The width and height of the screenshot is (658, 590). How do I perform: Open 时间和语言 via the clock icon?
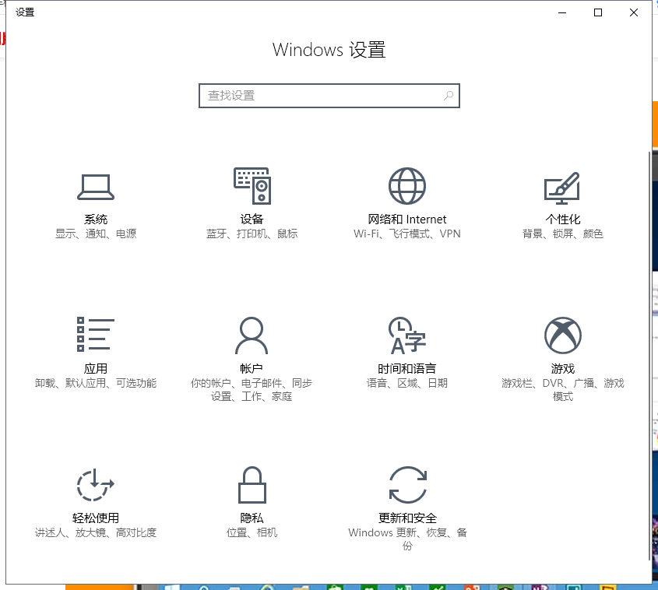[407, 335]
